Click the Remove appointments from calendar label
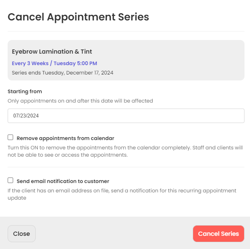 pos(65,138)
